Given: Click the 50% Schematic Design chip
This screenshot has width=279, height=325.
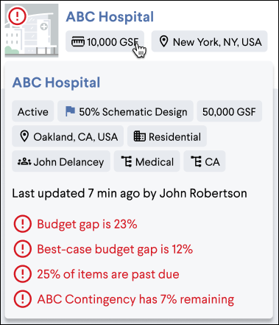Looking at the screenshot, I should [x=125, y=111].
